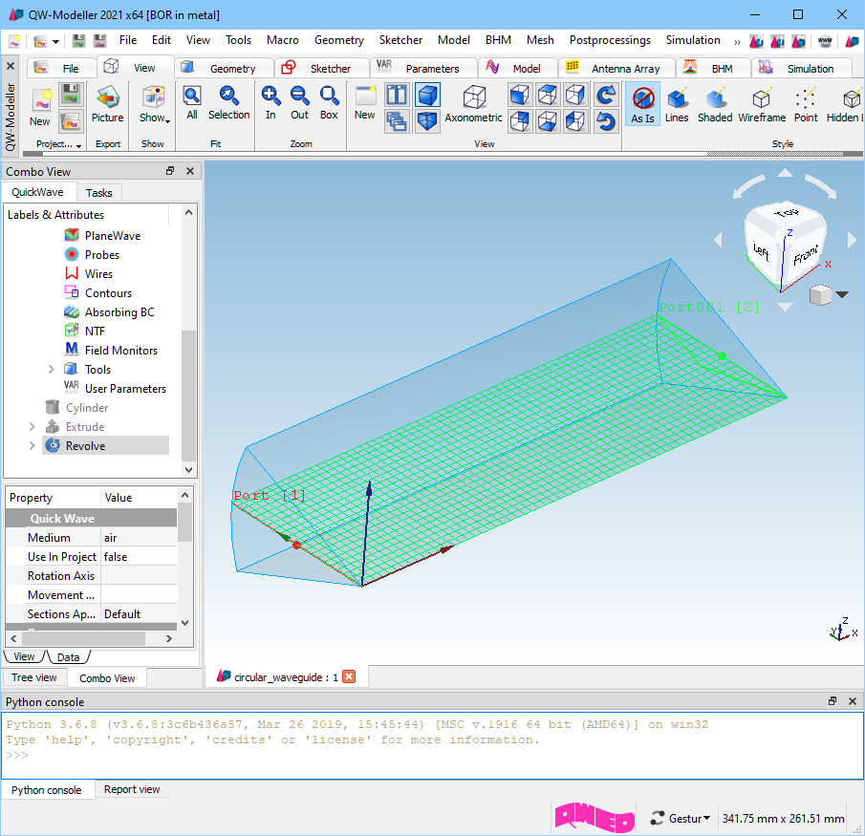Image resolution: width=865 pixels, height=836 pixels.
Task: Switch to Shaded draw style
Action: tap(715, 104)
